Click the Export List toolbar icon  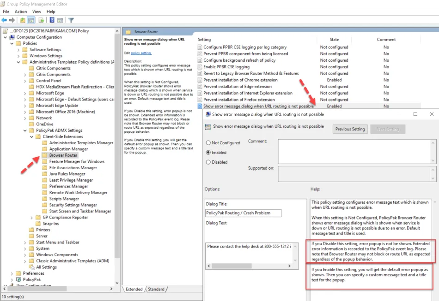tap(41, 20)
